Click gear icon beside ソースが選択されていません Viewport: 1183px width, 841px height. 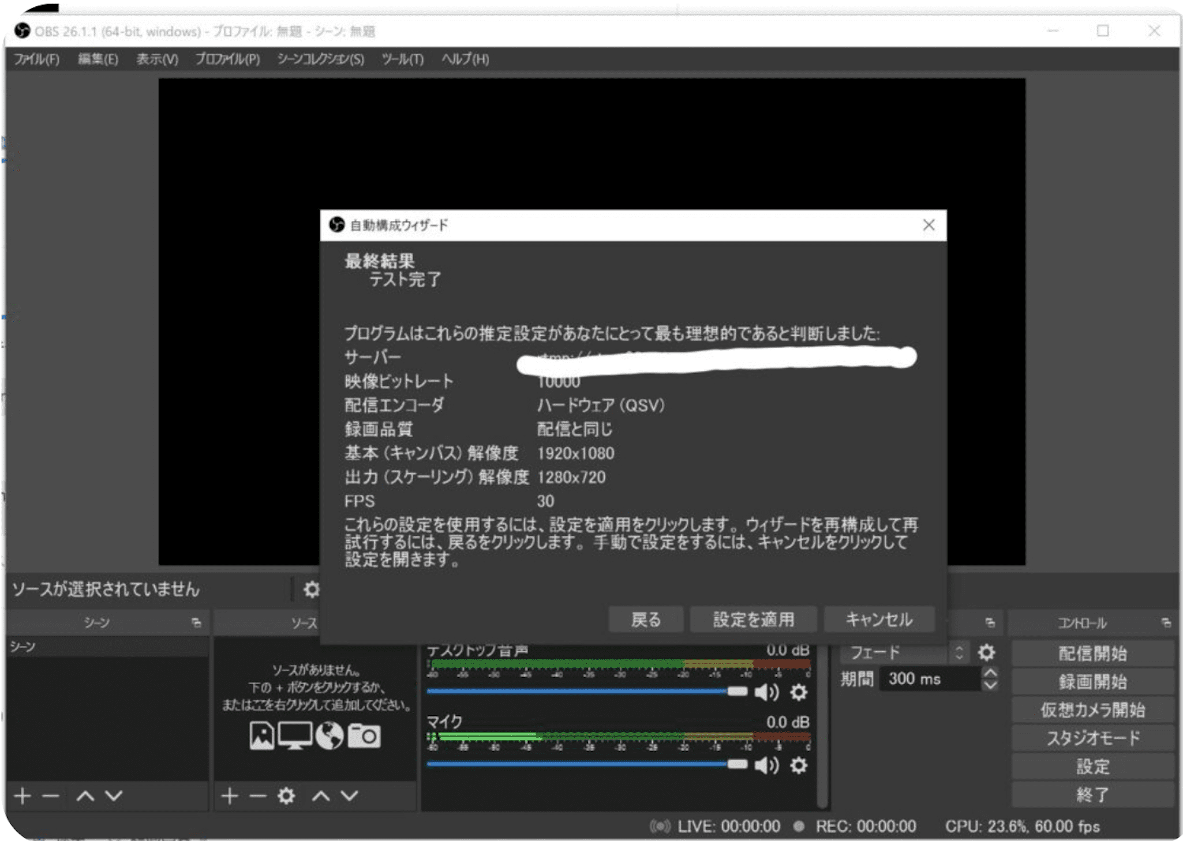coord(312,590)
